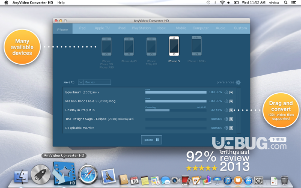The image size is (301, 188).
Task: Choose the iPhone 4/4S device icon
Action: pos(128,47)
